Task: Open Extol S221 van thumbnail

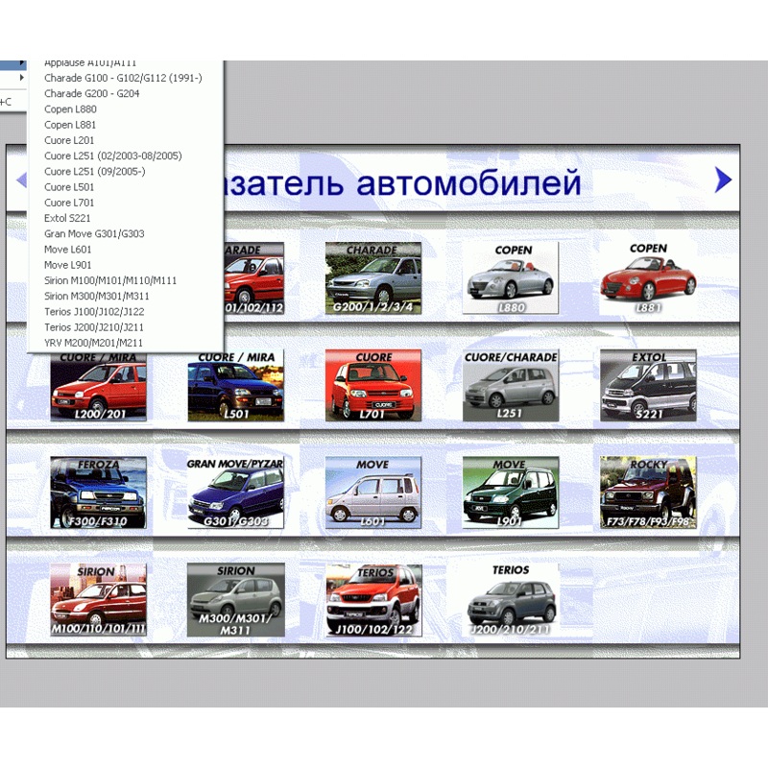Action: [x=648, y=386]
